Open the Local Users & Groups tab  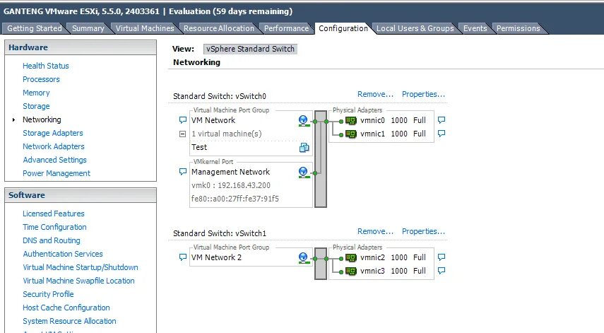[x=415, y=28]
